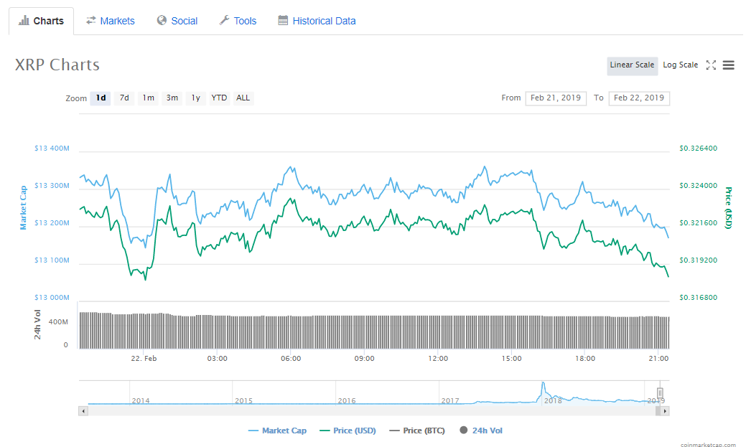
Task: Select the ALL zoom range
Action: pyautogui.click(x=243, y=98)
